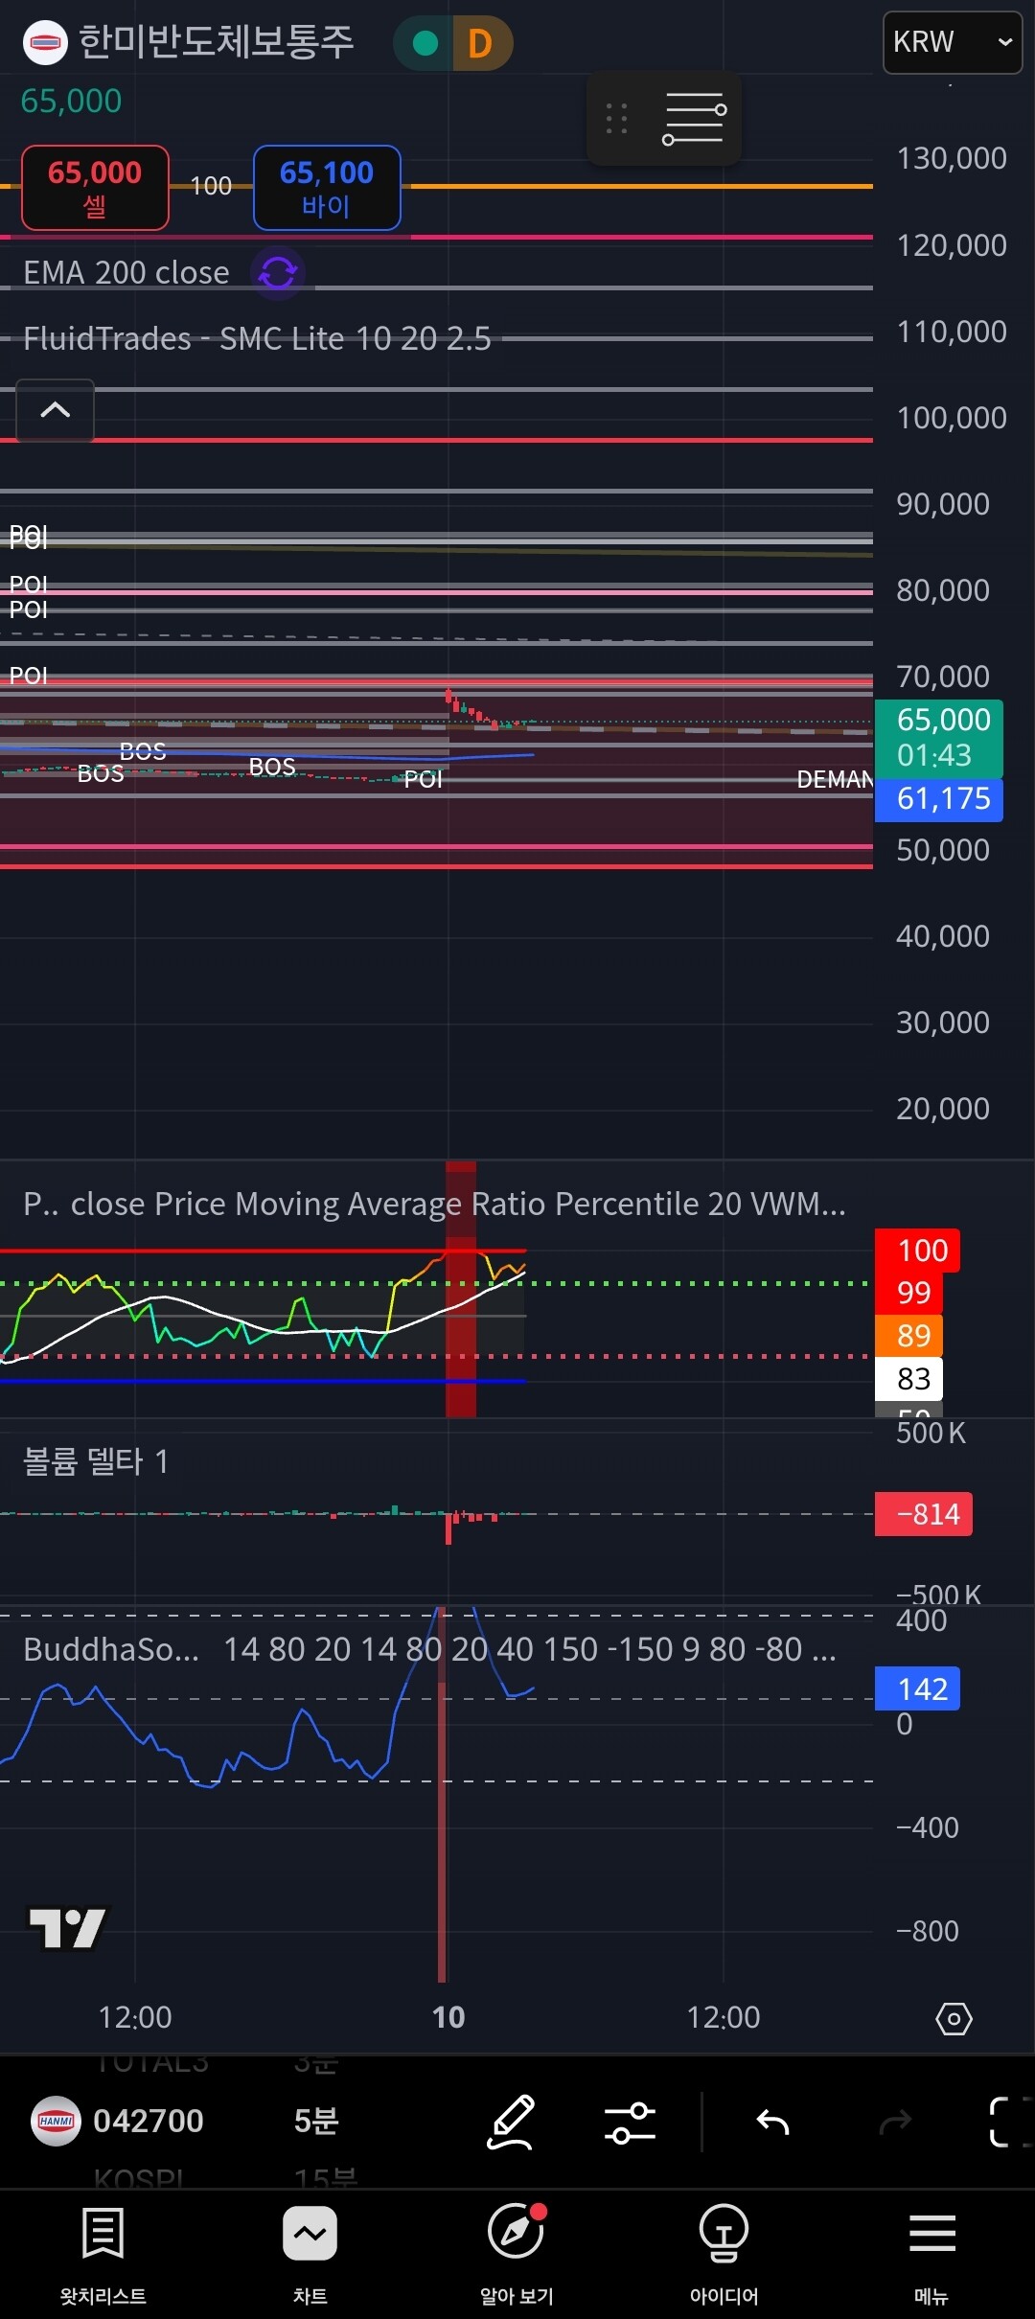The image size is (1035, 2319).
Task: Tap the green market status dot
Action: click(425, 43)
